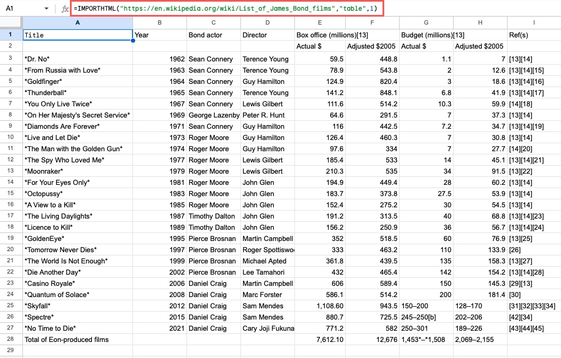Select the Goldfinger cell
The height and width of the screenshot is (358, 561).
[77, 81]
